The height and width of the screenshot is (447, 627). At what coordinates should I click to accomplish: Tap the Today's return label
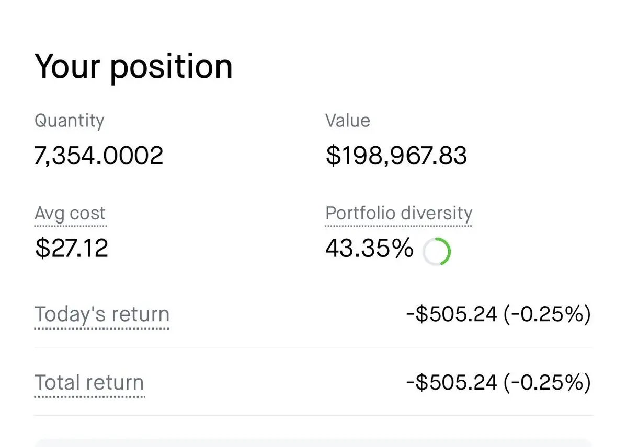(x=102, y=315)
